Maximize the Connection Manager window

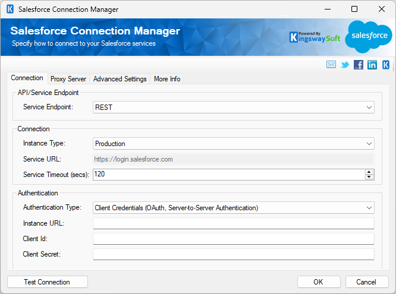click(354, 10)
